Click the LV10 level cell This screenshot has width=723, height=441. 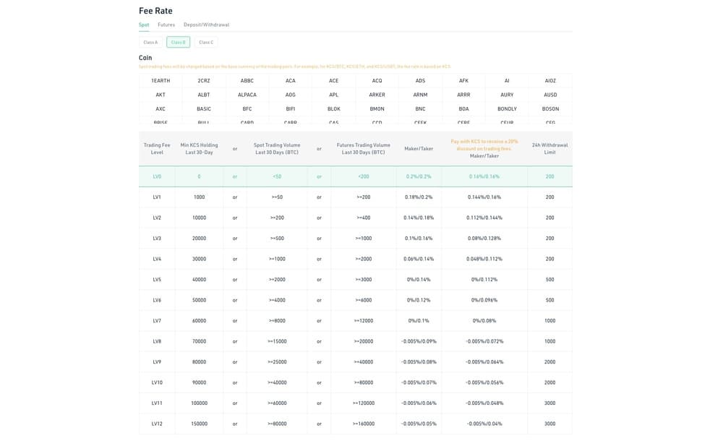(x=157, y=383)
